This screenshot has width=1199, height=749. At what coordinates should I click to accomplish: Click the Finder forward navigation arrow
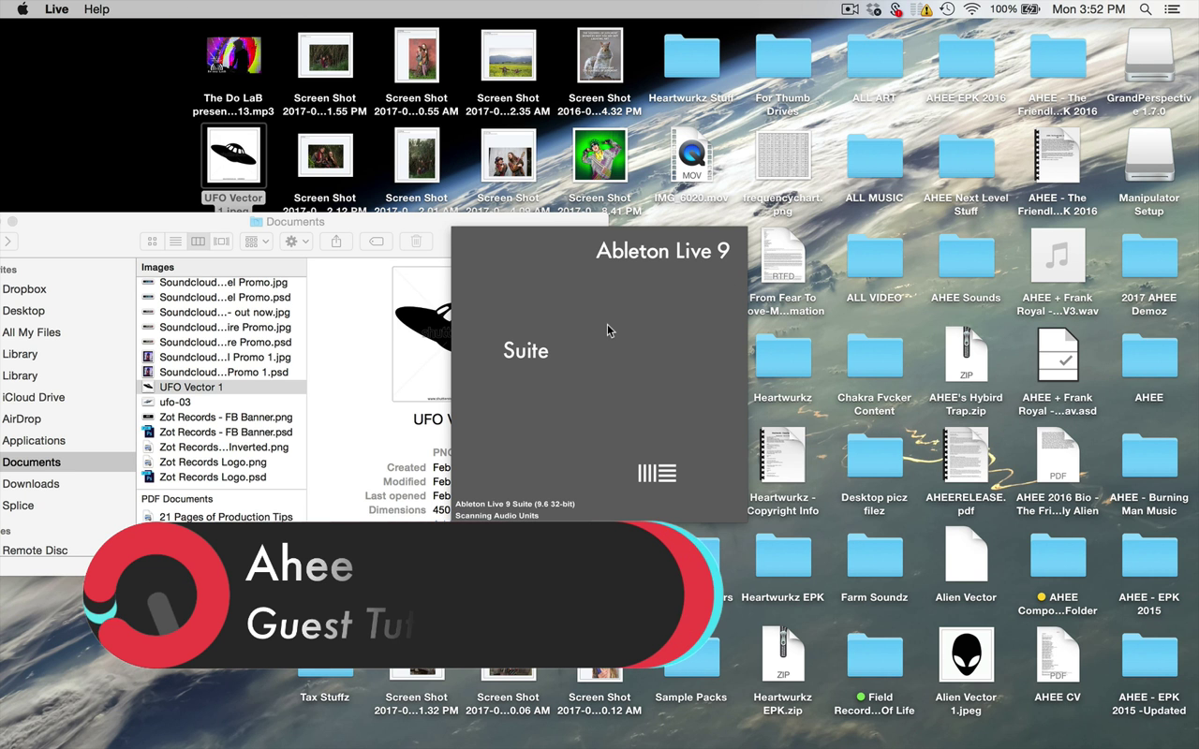[x=8, y=242]
